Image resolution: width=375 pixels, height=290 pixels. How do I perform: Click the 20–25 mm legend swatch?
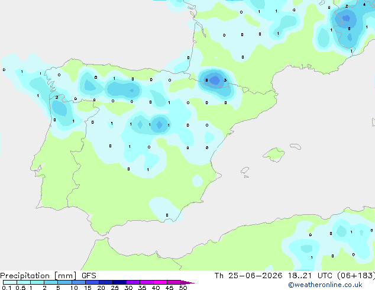(x=106, y=282)
